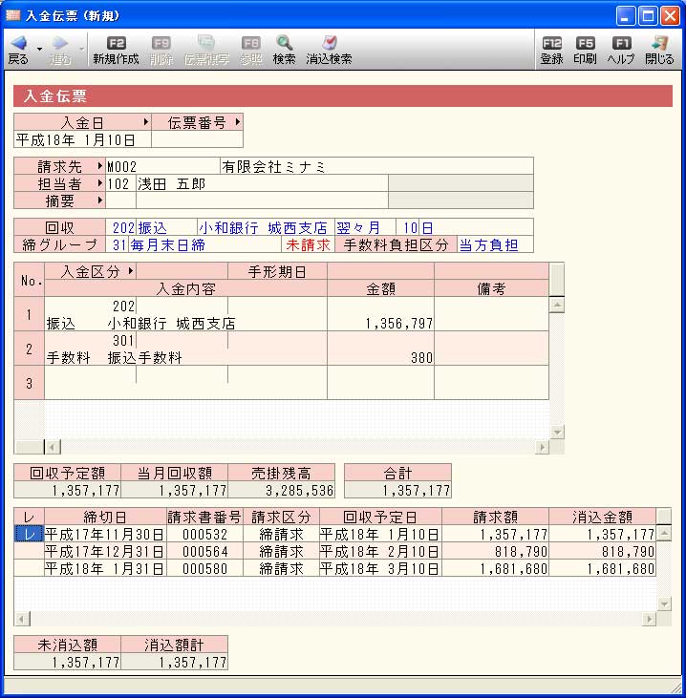Click the 未請求 status text

pyautogui.click(x=308, y=244)
